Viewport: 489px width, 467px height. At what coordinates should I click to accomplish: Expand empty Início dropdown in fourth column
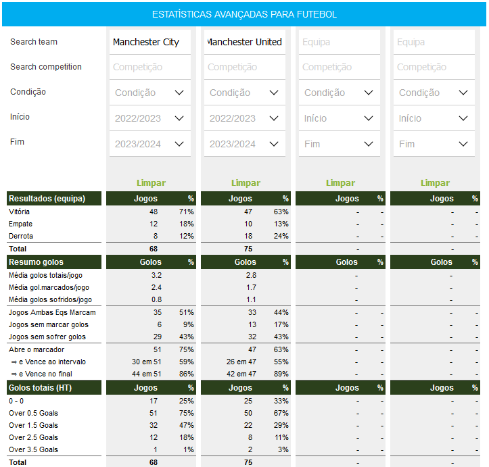tap(434, 118)
